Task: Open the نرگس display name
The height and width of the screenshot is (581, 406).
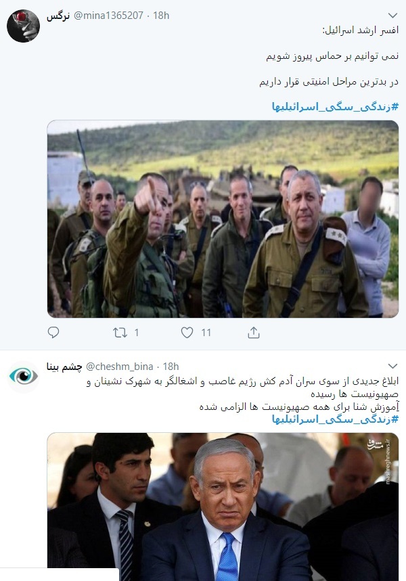Action: click(x=58, y=16)
